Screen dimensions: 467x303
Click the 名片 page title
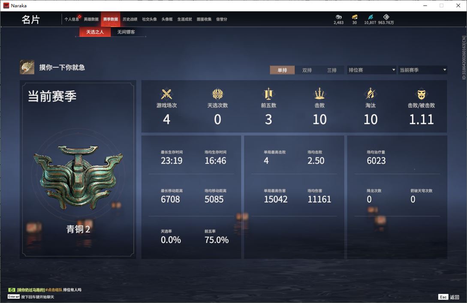coord(31,20)
